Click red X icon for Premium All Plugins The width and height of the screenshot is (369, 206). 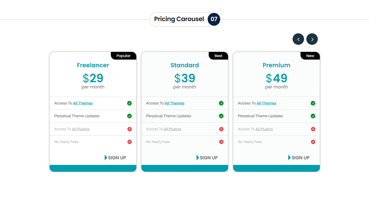tap(313, 129)
